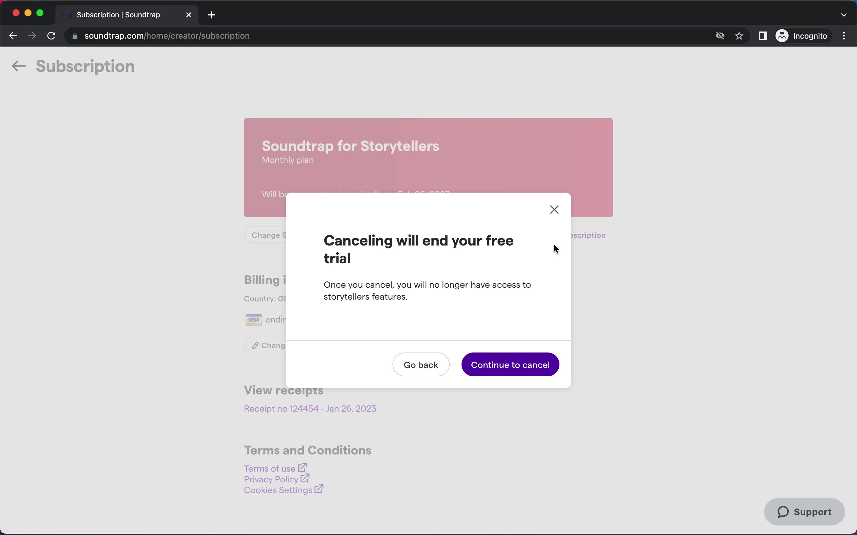Click Go back button in dialog

point(421,364)
